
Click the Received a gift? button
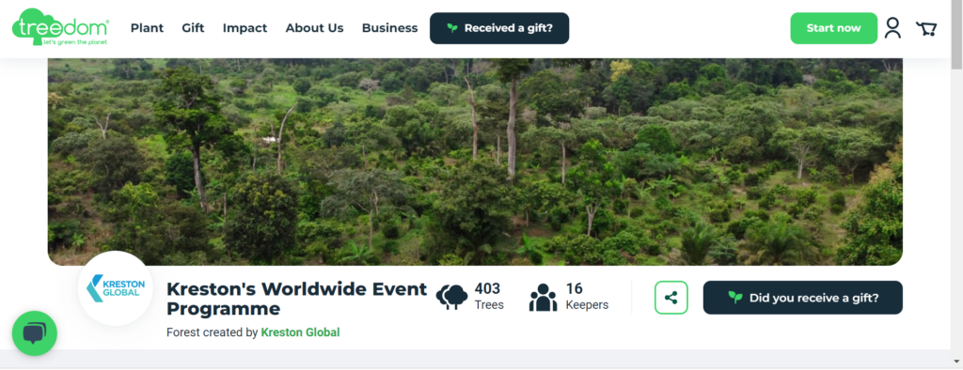click(x=499, y=28)
